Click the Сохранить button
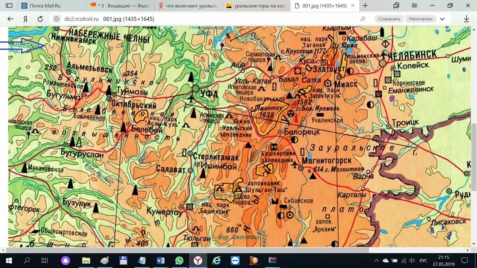Viewport: 477px width, 268px height. point(389,18)
